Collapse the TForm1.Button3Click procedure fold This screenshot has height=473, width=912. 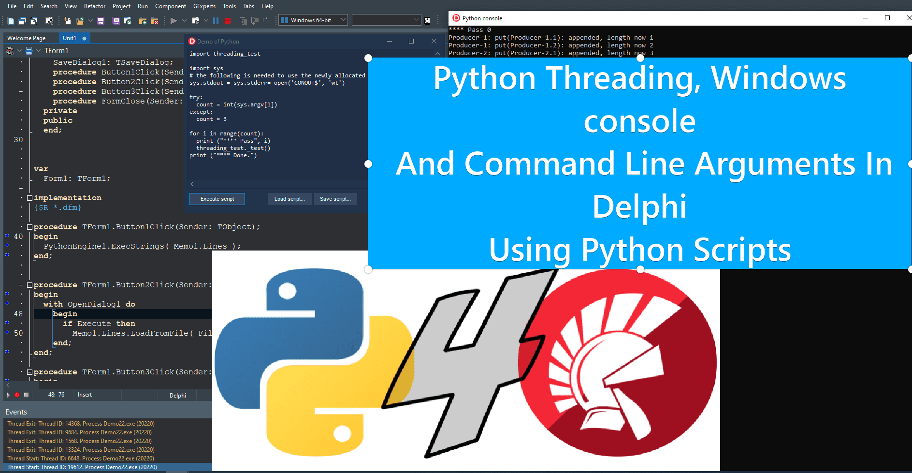[x=29, y=372]
